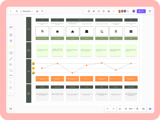The image size is (160, 120).
Task: Click the undo arrow
Action: (x=108, y=109)
